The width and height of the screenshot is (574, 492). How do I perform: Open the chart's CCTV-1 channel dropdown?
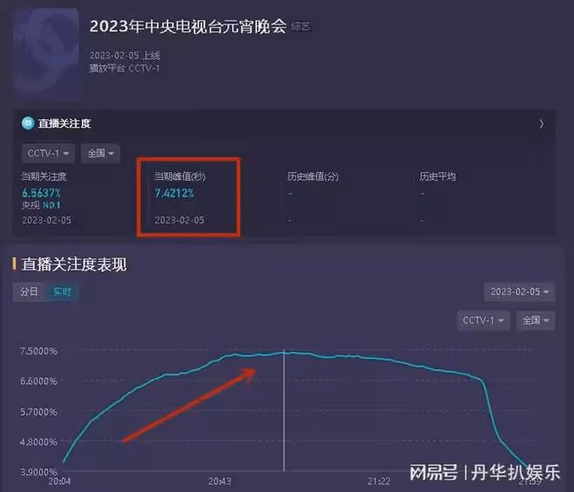pyautogui.click(x=484, y=321)
